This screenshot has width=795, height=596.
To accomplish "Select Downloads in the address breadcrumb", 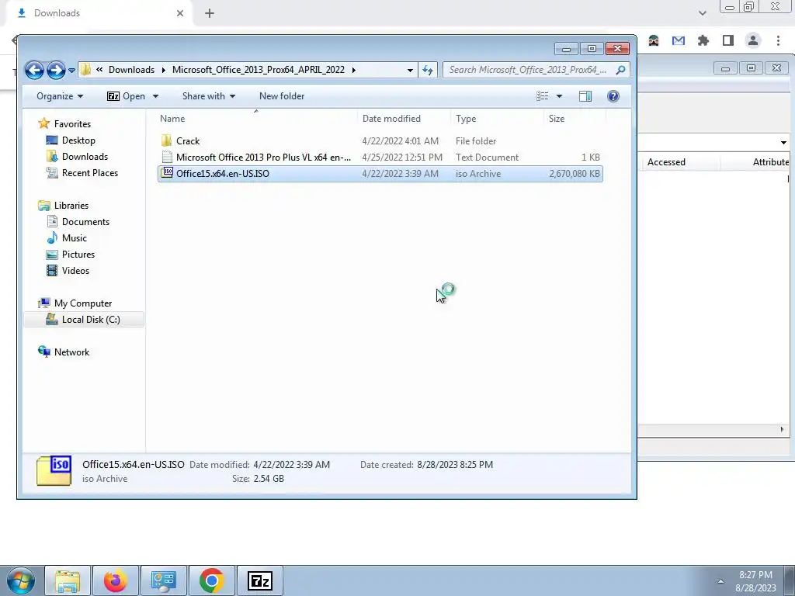I will click(x=131, y=70).
